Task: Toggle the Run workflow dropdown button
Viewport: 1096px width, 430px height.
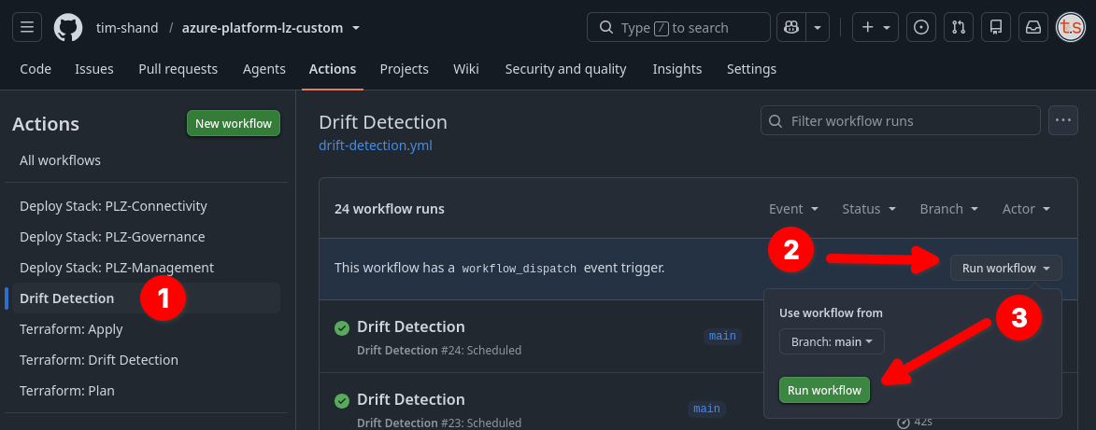Action: pyautogui.click(x=1005, y=268)
